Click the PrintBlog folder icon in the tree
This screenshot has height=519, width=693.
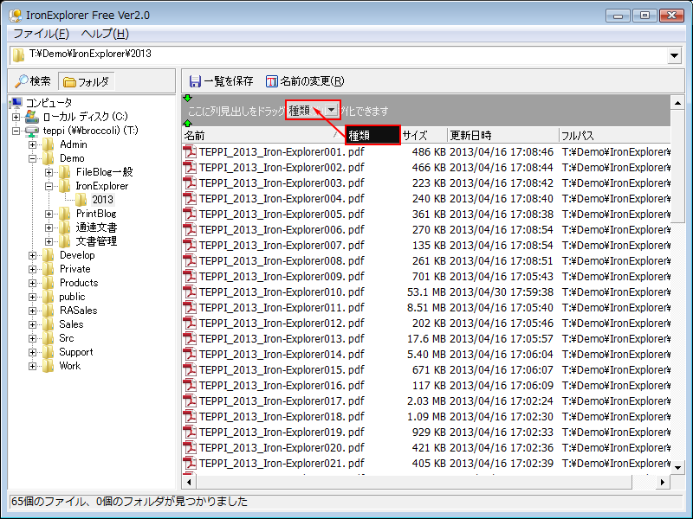click(64, 214)
